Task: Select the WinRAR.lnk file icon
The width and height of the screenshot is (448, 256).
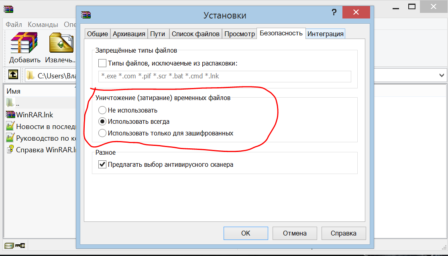Action: tap(10, 114)
